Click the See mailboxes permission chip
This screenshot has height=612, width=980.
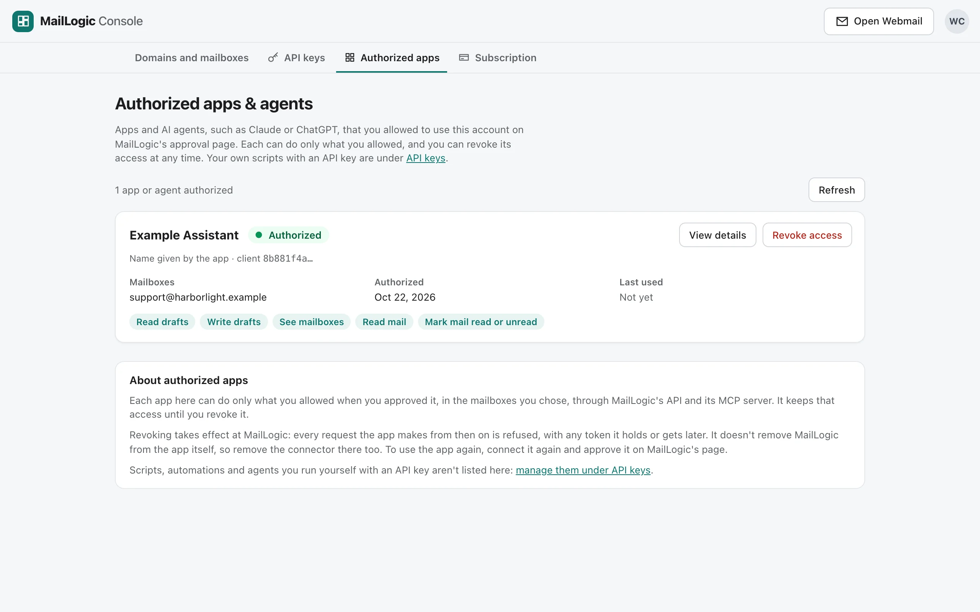pyautogui.click(x=311, y=322)
